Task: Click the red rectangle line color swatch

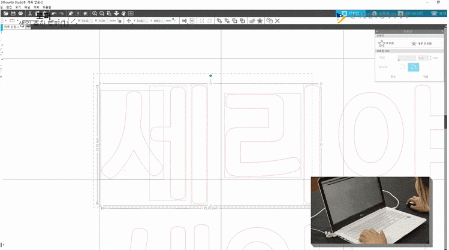Action: pos(12,20)
